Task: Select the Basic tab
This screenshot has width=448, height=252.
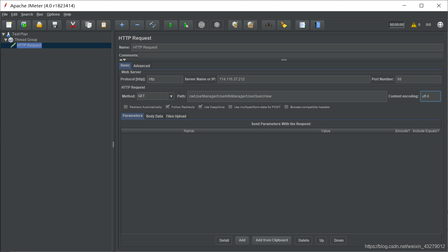Action: pyautogui.click(x=125, y=65)
